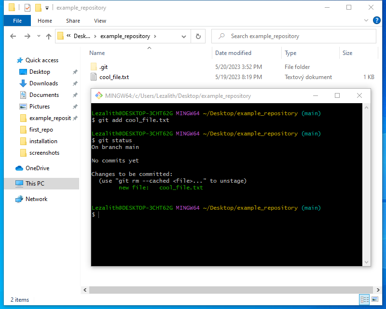
Task: Click the Pictures icon in sidebar
Action: coord(23,107)
